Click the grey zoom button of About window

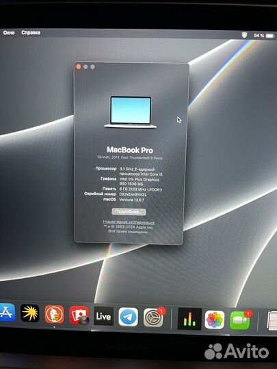[92, 67]
